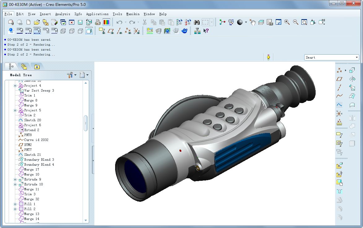This screenshot has height=228, width=363.
Task: Open the Analysis menu
Action: (63, 14)
